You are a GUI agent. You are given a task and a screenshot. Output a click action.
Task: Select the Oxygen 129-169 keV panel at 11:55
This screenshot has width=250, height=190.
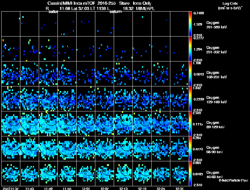67,99
